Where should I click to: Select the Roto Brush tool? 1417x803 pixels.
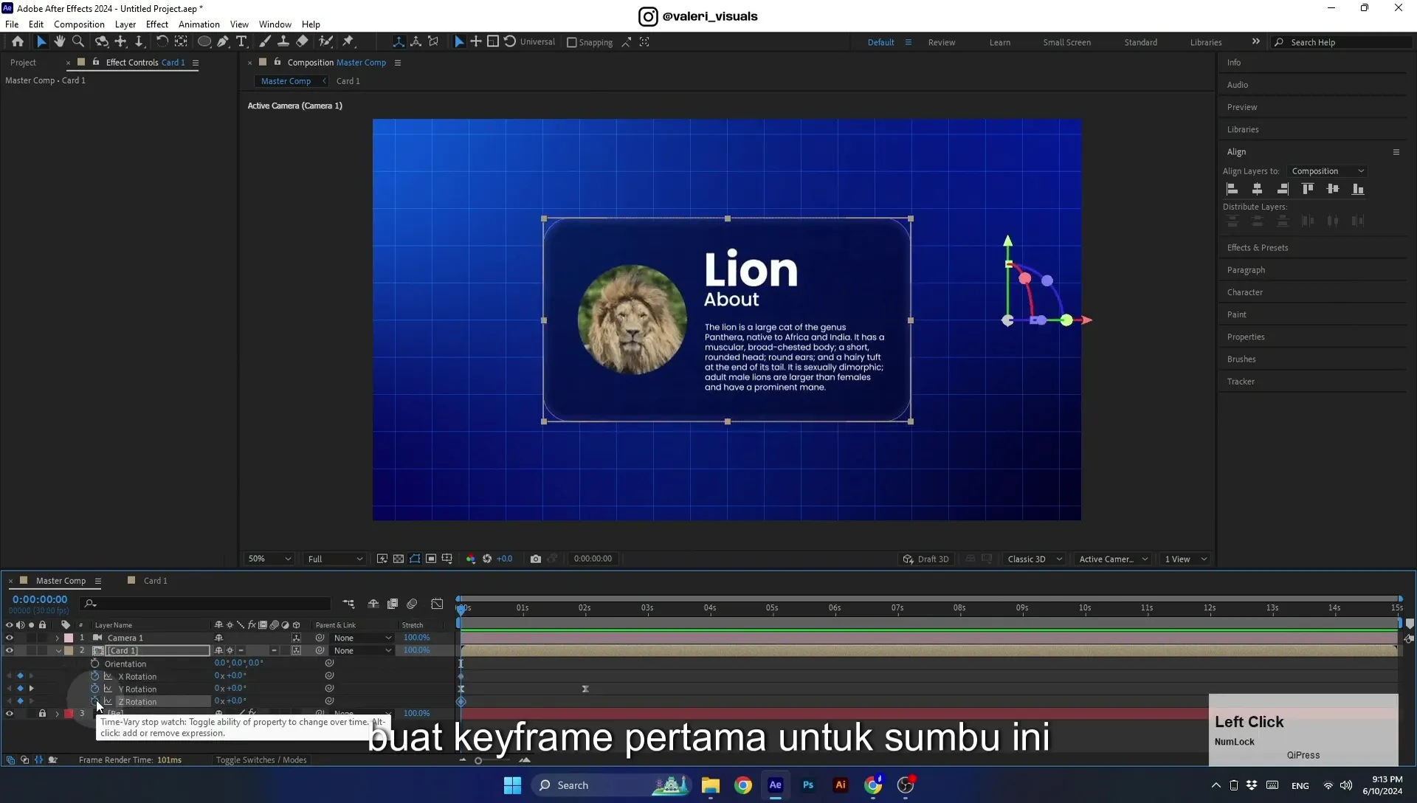coord(325,42)
